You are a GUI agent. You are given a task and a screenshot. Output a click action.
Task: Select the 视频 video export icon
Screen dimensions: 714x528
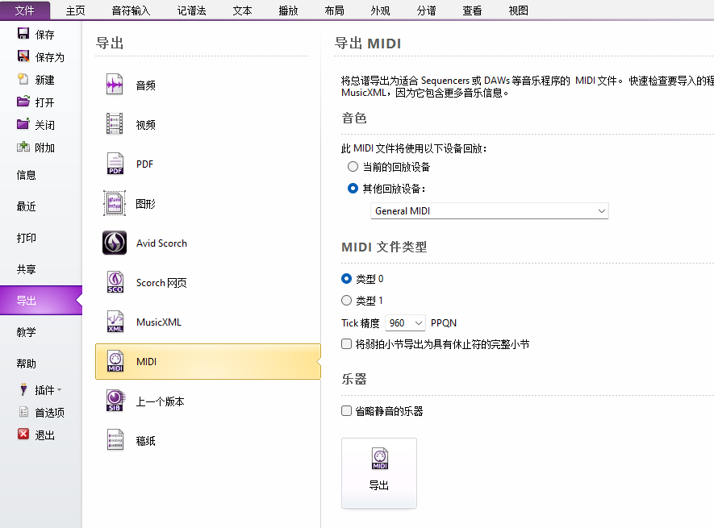[115, 125]
